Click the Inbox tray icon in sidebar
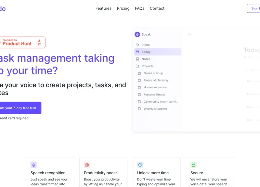Screen dimensions: 260x187 [x=137, y=45]
